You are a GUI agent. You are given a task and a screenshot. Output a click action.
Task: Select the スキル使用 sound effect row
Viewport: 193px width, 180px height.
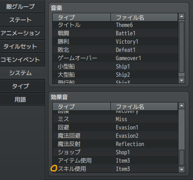pyautogui.click(x=115, y=169)
